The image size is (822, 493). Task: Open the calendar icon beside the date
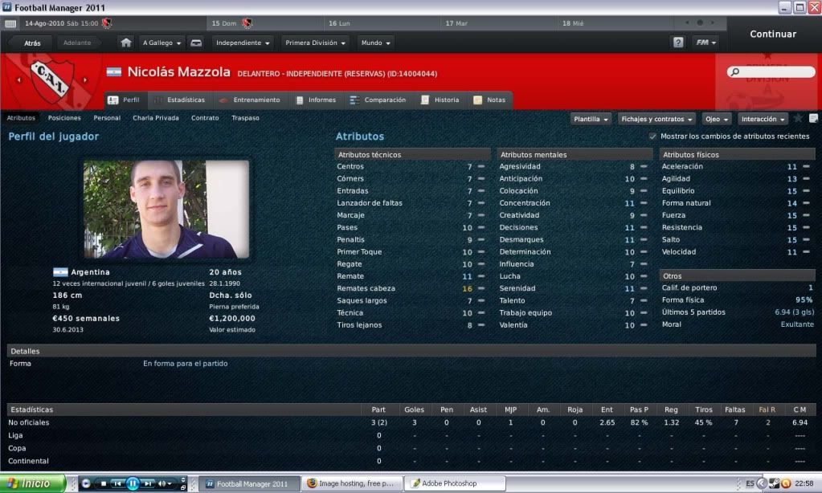[10, 23]
